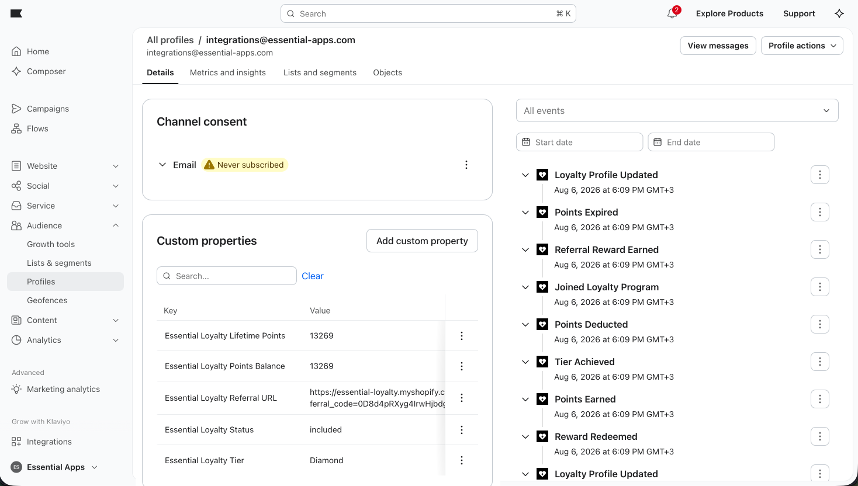Expand the first Loyalty Profile Updated event
The image size is (858, 486).
pos(525,175)
